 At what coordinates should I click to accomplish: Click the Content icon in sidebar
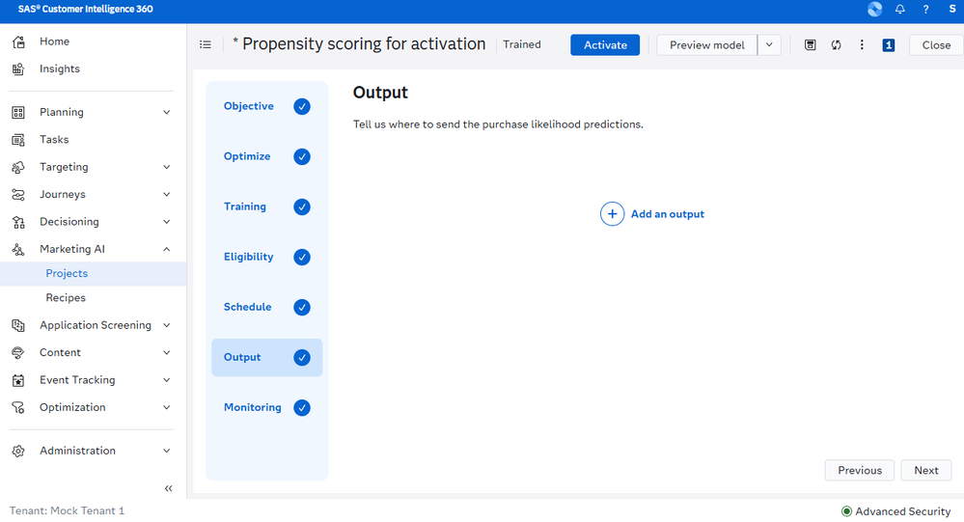click(18, 353)
